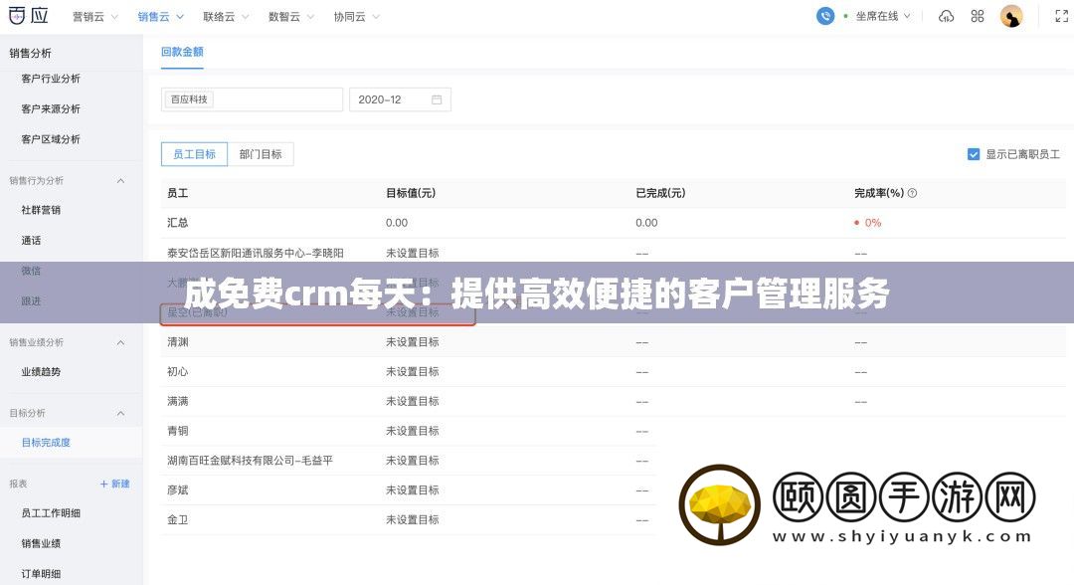Click the completion rate help icon
The height and width of the screenshot is (585, 1074).
[x=912, y=194]
